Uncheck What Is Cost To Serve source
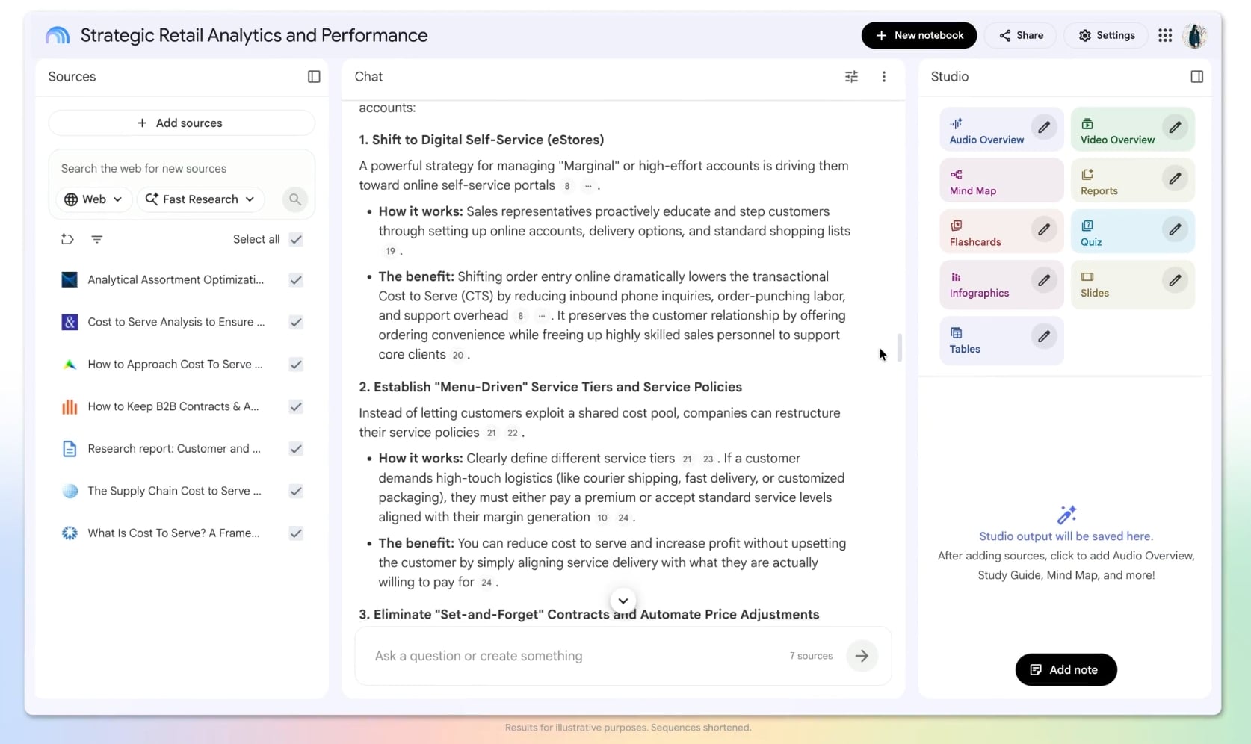The height and width of the screenshot is (744, 1251). [x=296, y=533]
